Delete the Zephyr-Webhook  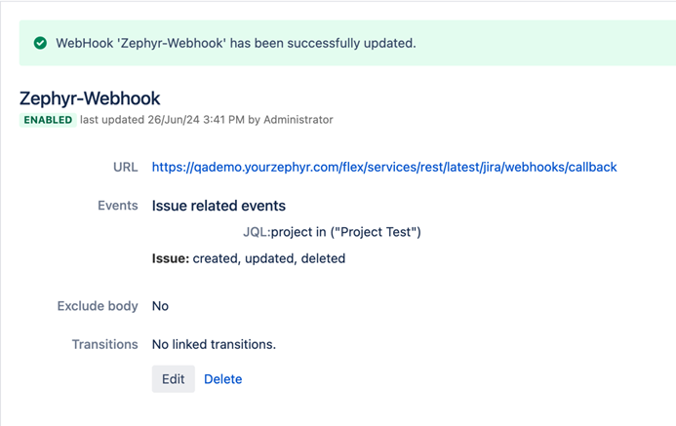pyautogui.click(x=222, y=379)
